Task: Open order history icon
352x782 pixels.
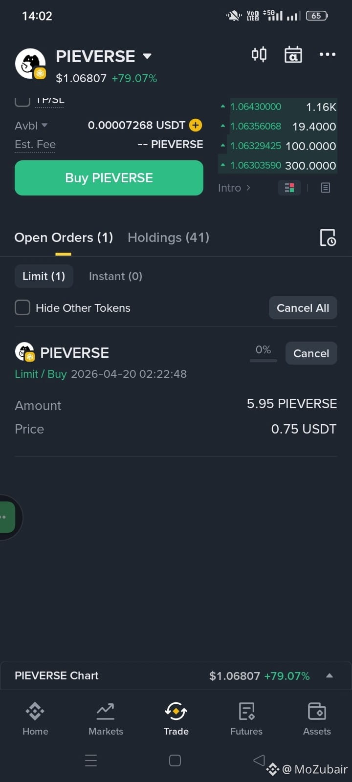Action: 328,238
